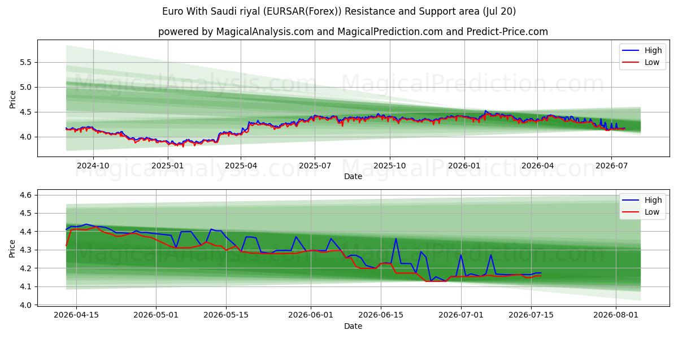Viewport: 678px width, 339px height.
Task: Click the bottom chart x-axis label 2026-08-01
Action: [x=616, y=316]
